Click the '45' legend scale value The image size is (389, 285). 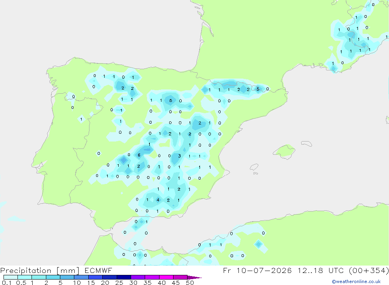(x=176, y=283)
